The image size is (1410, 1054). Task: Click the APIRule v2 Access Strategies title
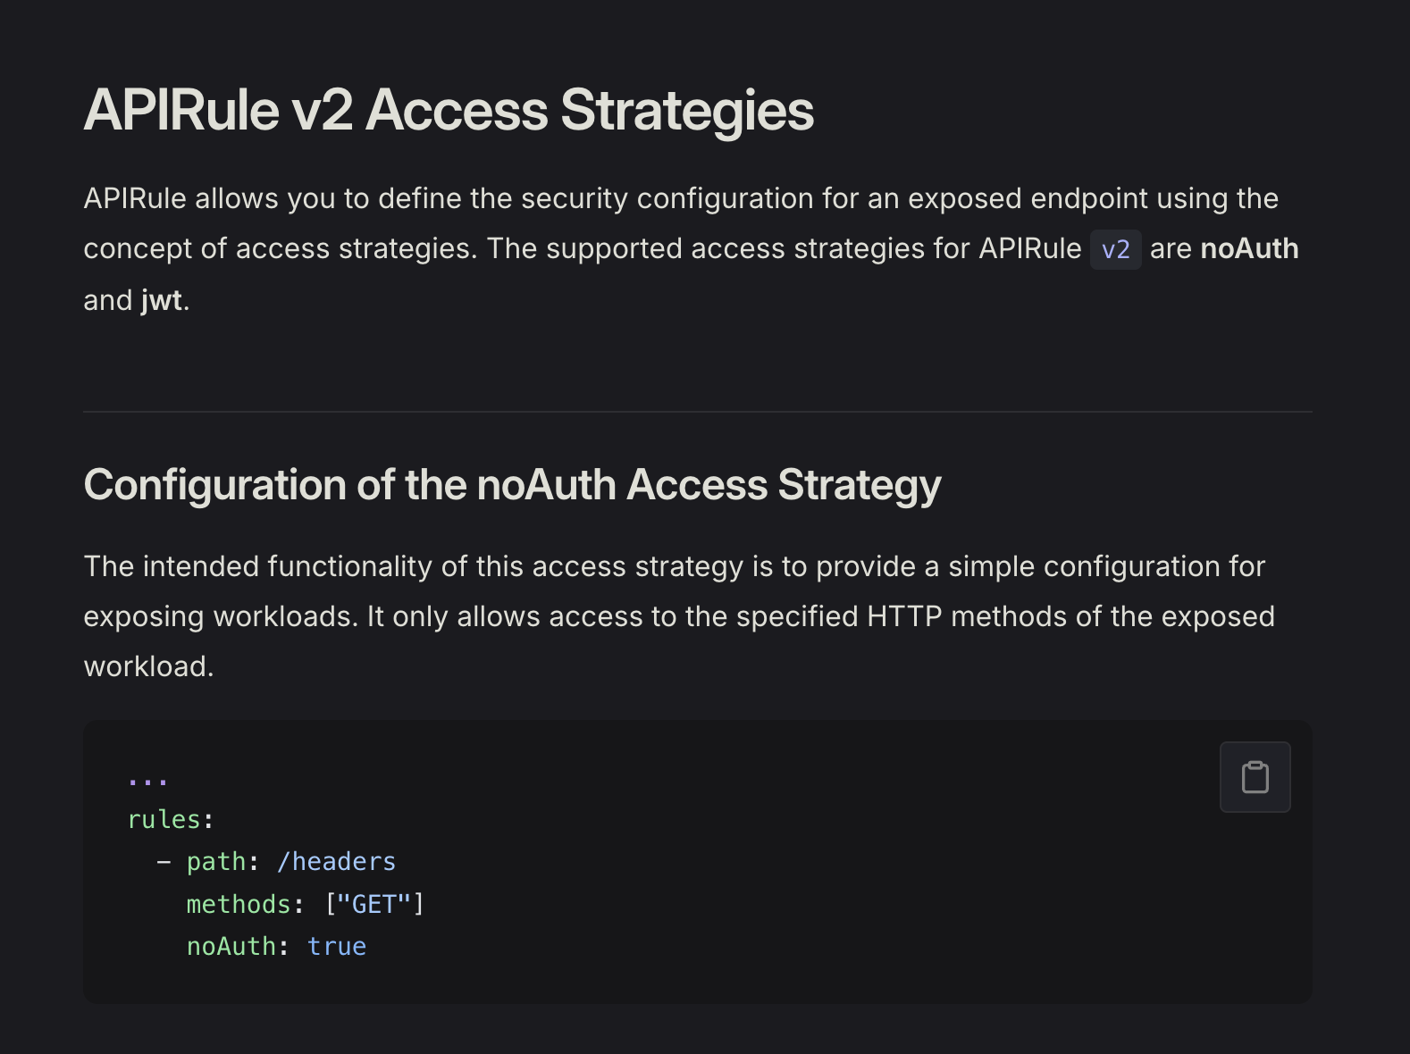pyautogui.click(x=448, y=111)
